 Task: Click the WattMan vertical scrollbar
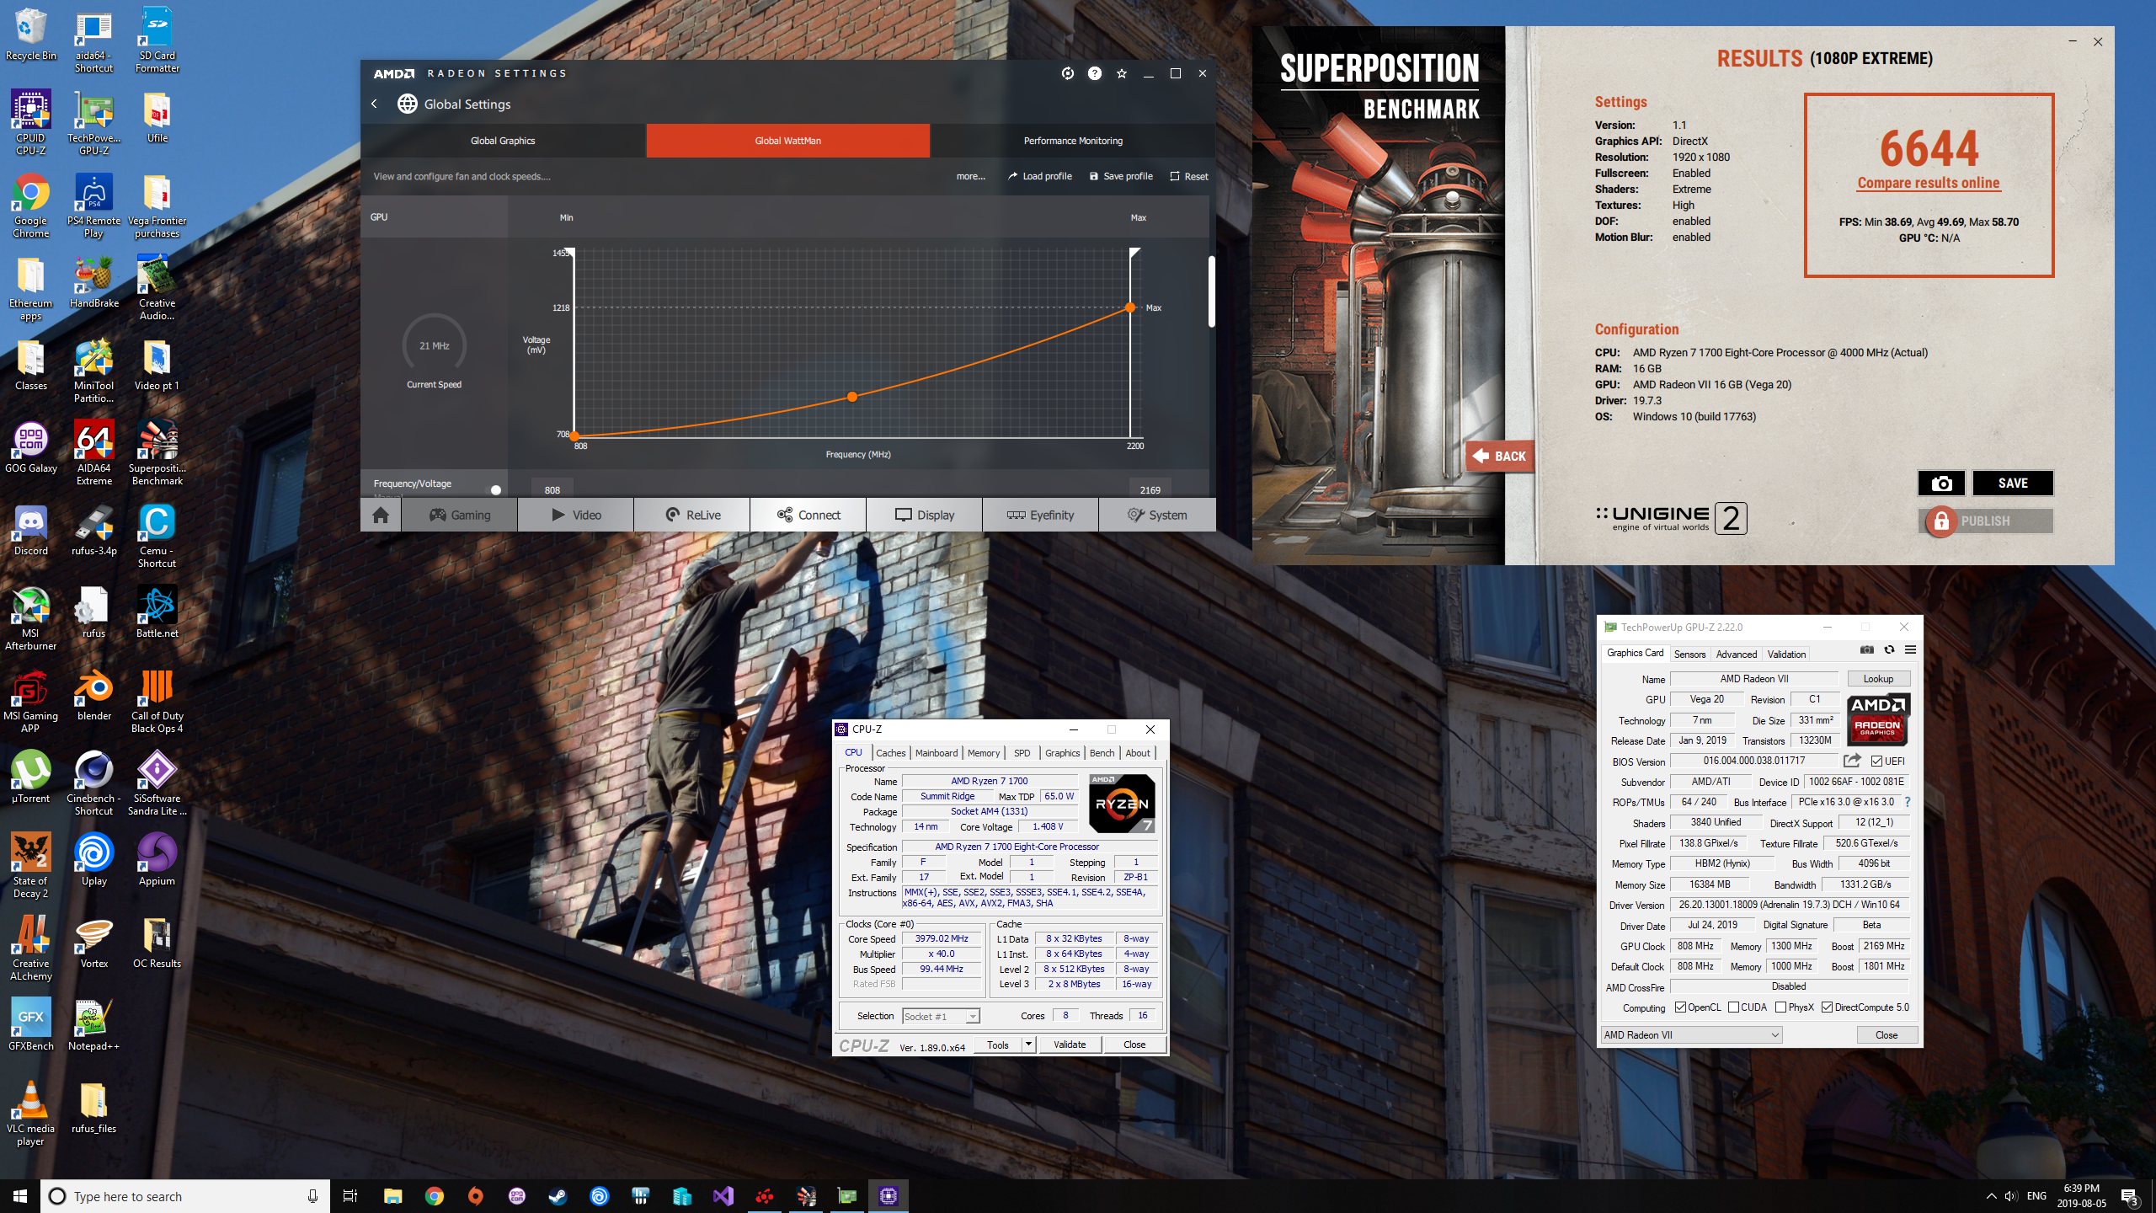[1212, 291]
